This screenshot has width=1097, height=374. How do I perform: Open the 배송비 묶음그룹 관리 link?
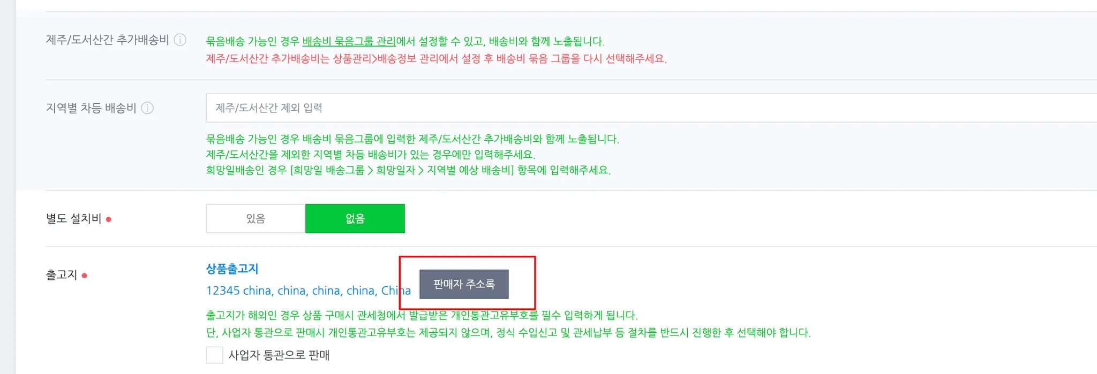pyautogui.click(x=349, y=41)
